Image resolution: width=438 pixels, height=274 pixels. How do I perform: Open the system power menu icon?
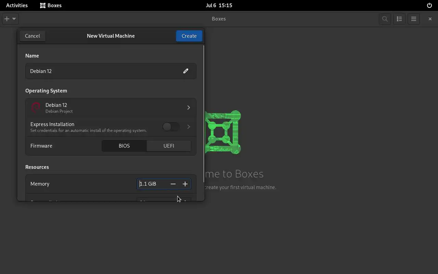click(x=429, y=5)
